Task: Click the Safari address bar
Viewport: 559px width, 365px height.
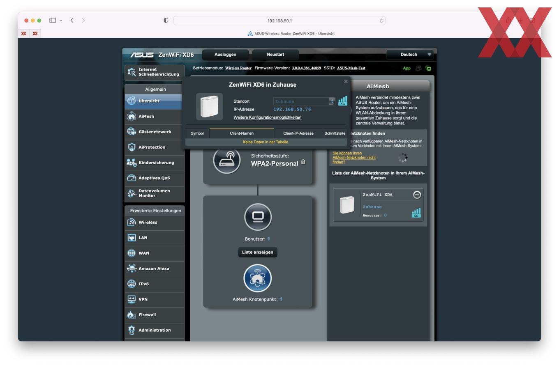Action: pos(279,21)
